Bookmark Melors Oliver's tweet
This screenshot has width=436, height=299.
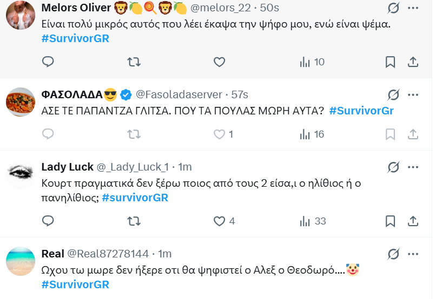tap(390, 62)
